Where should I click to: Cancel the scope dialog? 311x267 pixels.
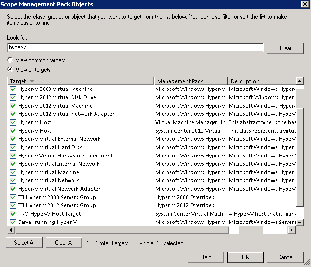coord(285,257)
